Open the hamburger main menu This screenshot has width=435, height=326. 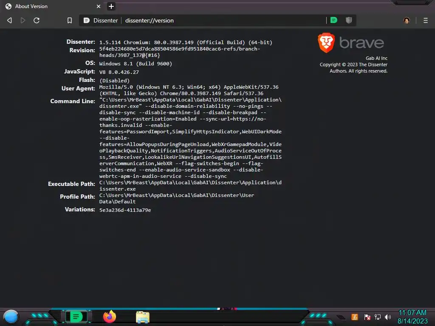(426, 20)
